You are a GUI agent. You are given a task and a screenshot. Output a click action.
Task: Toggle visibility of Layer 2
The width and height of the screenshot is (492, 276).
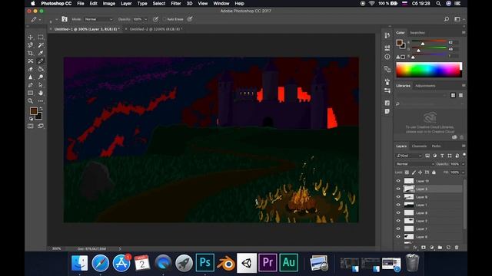pyautogui.click(x=398, y=221)
